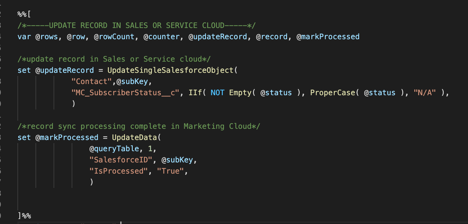468x224 pixels.
Task: Click the IIf function call
Action: (x=195, y=93)
